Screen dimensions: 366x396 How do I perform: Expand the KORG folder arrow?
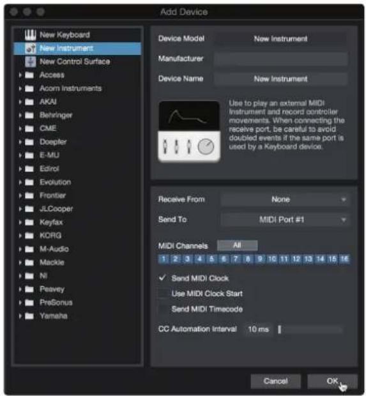point(20,236)
